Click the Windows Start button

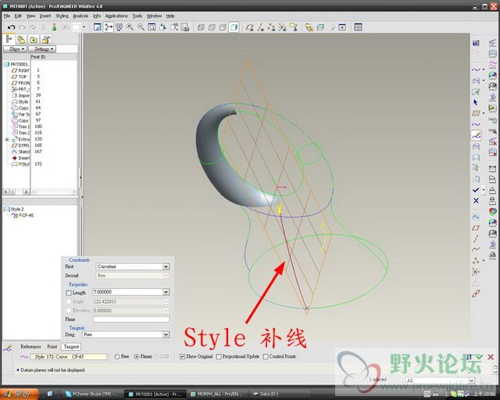pos(20,395)
